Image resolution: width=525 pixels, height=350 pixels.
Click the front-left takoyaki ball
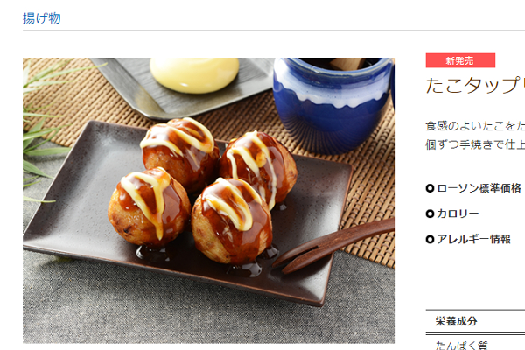[149, 207]
